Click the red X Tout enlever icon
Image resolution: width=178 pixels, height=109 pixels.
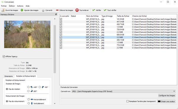pos(77,10)
